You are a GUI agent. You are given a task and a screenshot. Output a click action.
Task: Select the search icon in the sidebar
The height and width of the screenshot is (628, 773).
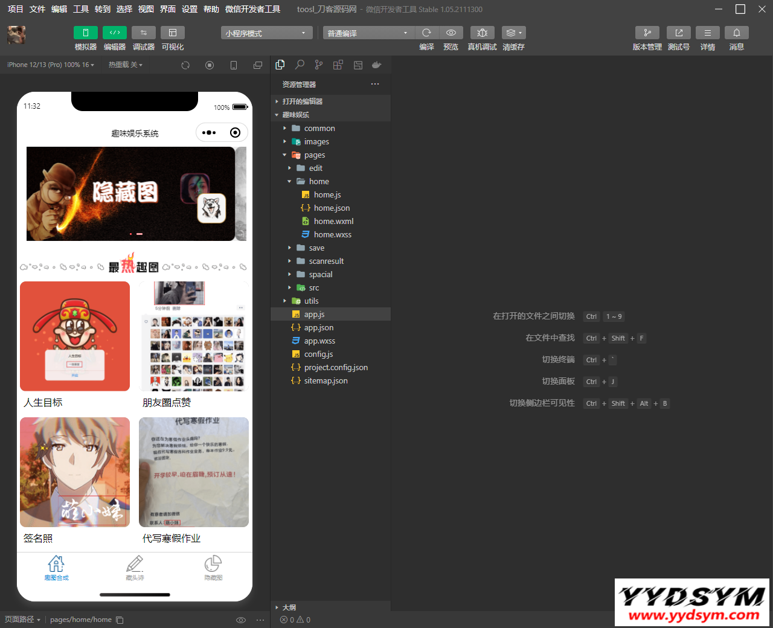click(299, 65)
